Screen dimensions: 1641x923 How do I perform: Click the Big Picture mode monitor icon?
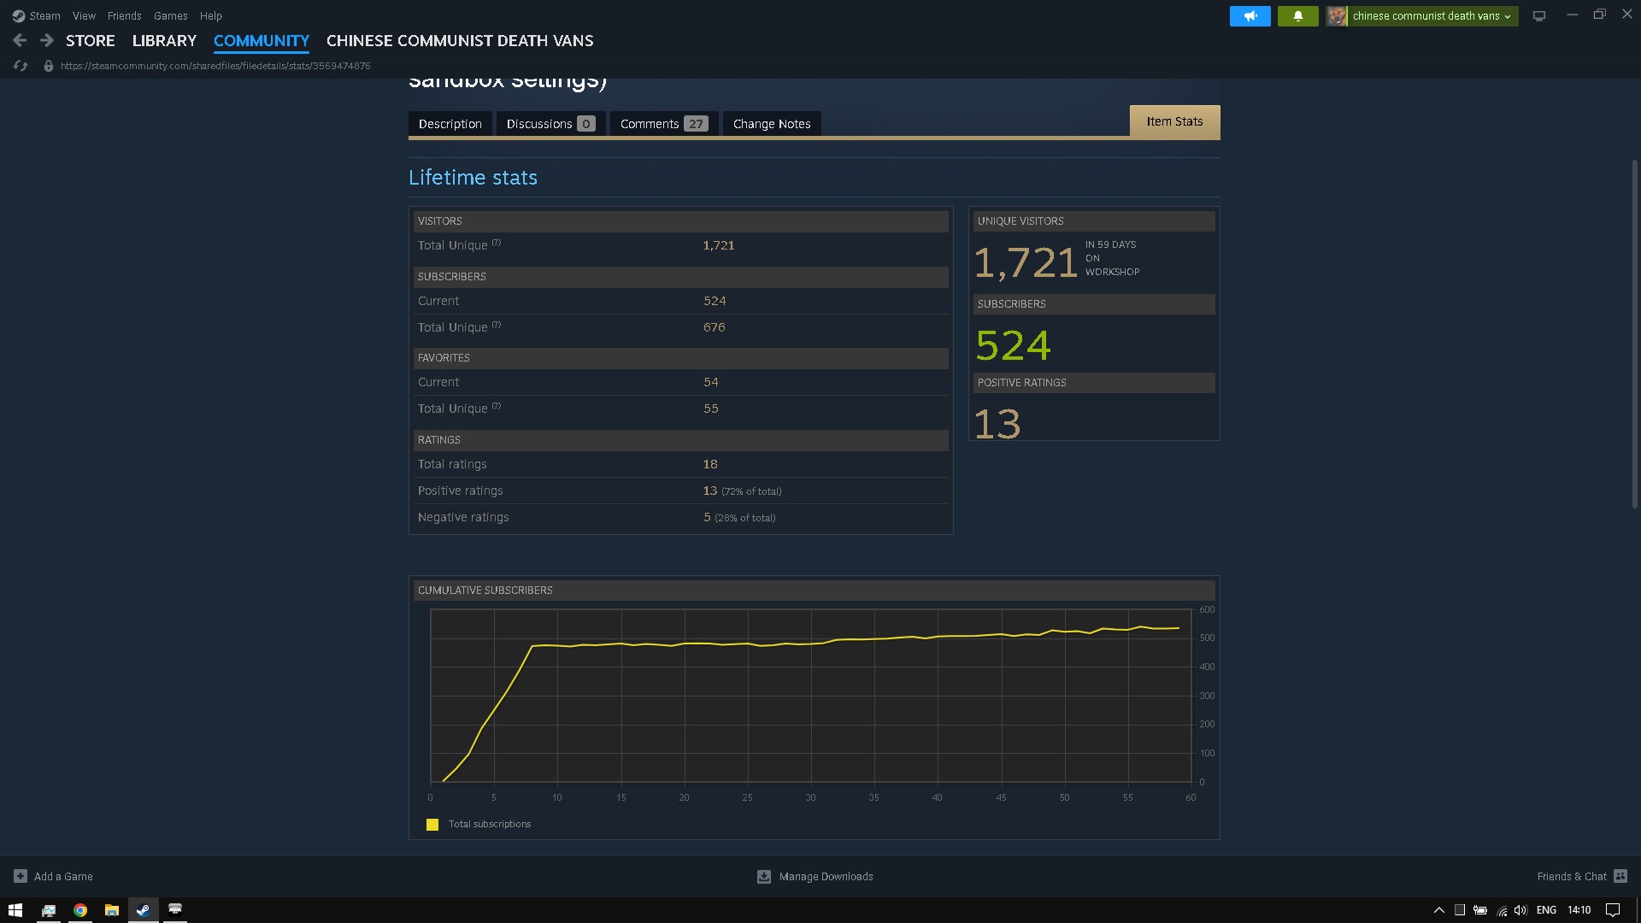[1538, 16]
